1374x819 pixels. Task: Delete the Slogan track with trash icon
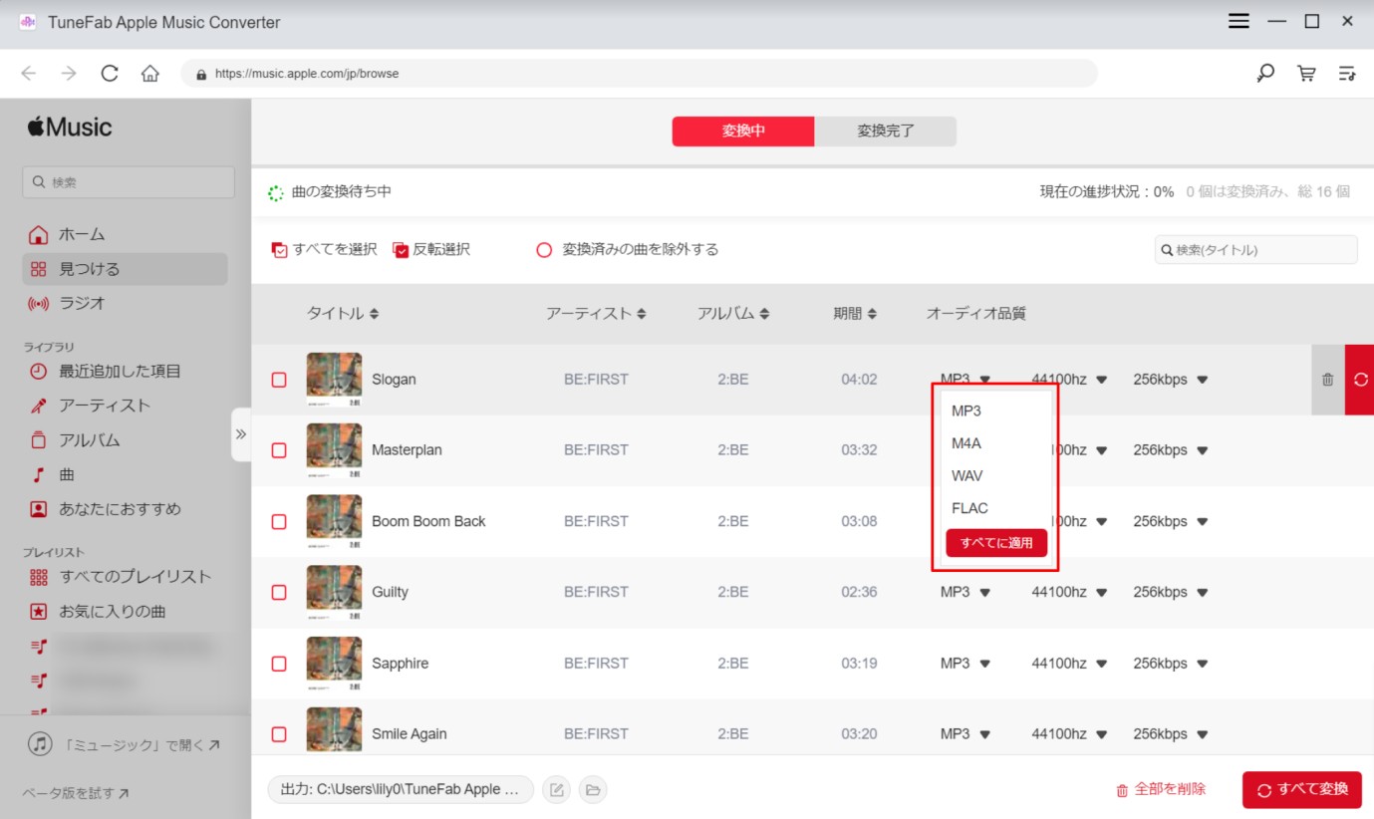click(x=1327, y=380)
